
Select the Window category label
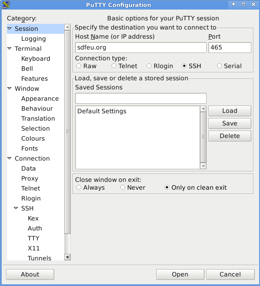tap(27, 89)
